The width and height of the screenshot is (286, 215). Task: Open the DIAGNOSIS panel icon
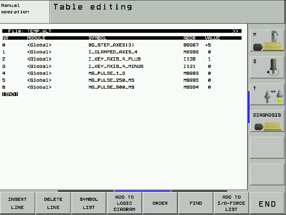point(267,121)
